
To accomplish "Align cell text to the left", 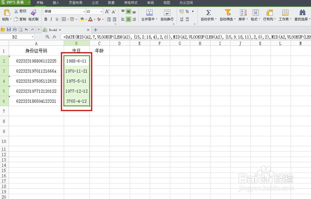I will 123,19.
